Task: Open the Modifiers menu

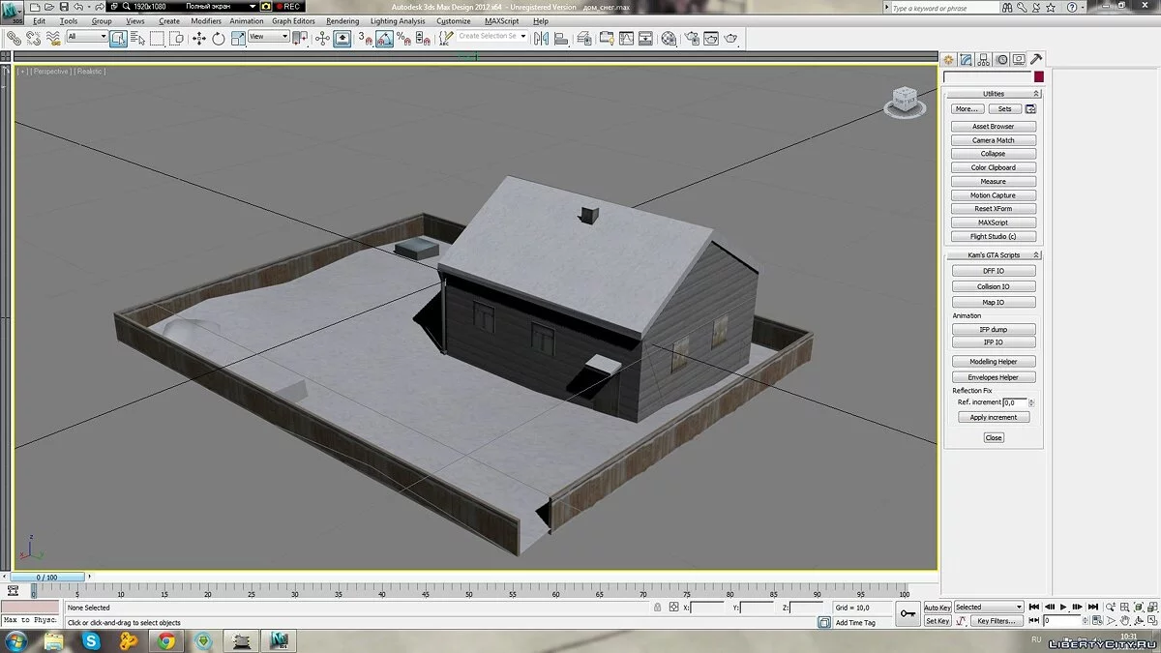Action: point(205,21)
